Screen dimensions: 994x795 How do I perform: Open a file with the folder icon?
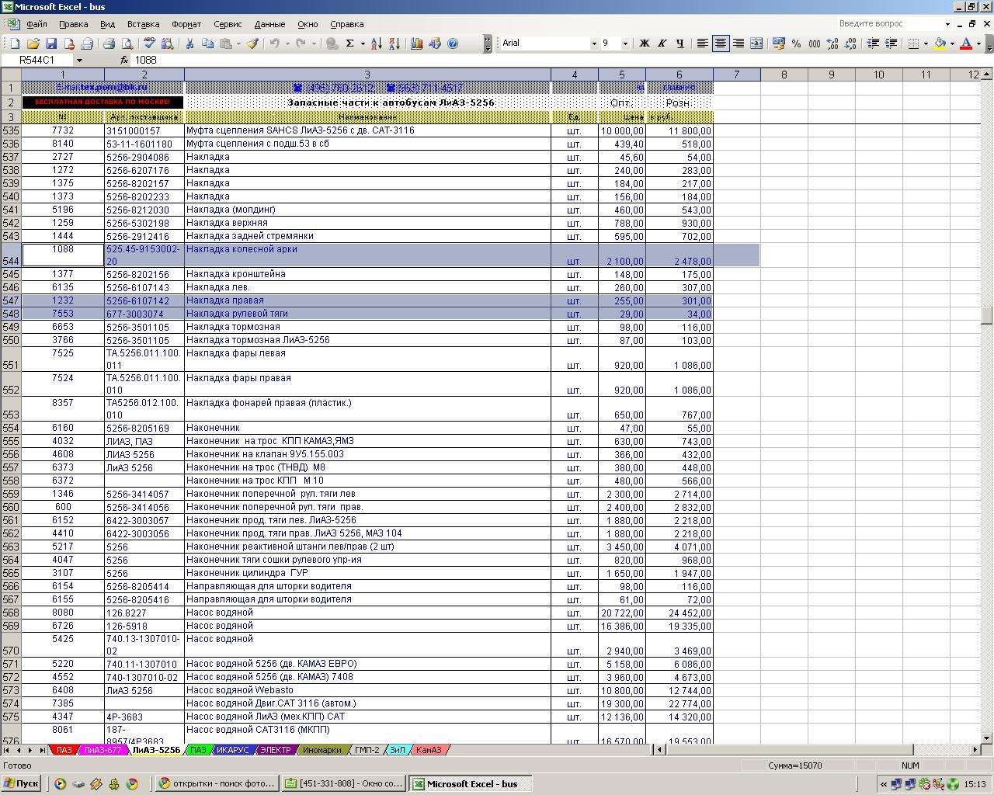click(33, 43)
